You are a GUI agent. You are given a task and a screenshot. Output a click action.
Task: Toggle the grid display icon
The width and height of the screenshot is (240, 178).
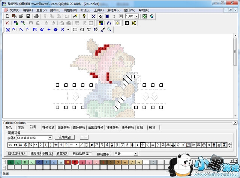coord(127,23)
